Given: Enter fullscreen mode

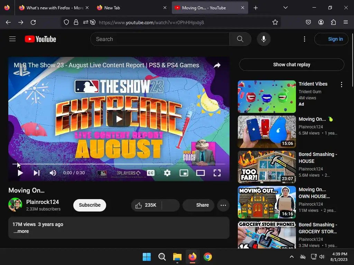Looking at the screenshot, I should [217, 173].
